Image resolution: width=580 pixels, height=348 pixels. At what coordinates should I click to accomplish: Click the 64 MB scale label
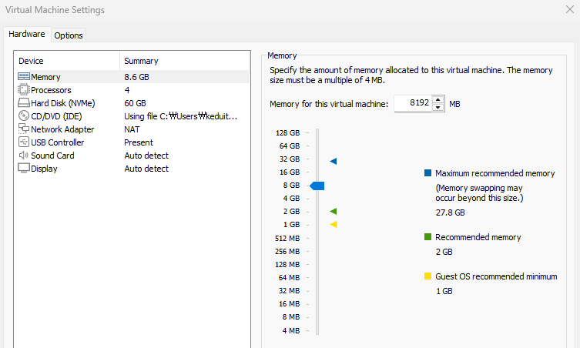pos(289,278)
